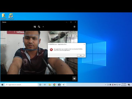Maximize the Camera window

71,22
